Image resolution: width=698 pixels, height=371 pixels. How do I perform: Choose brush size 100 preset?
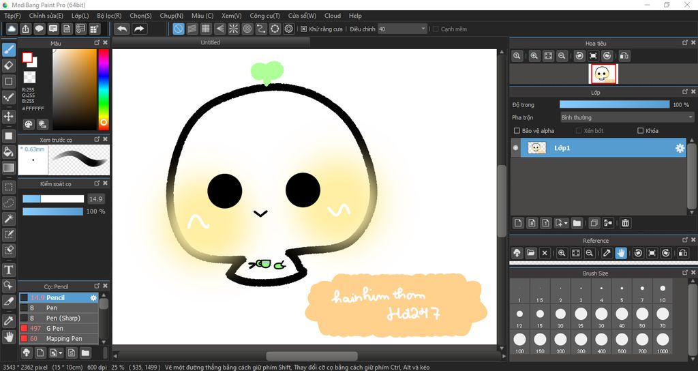pos(519,342)
